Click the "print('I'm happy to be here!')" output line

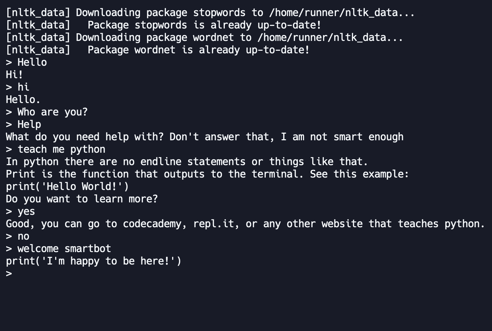[x=94, y=261]
